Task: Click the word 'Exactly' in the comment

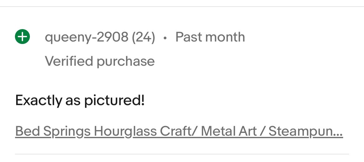Action: pos(39,100)
